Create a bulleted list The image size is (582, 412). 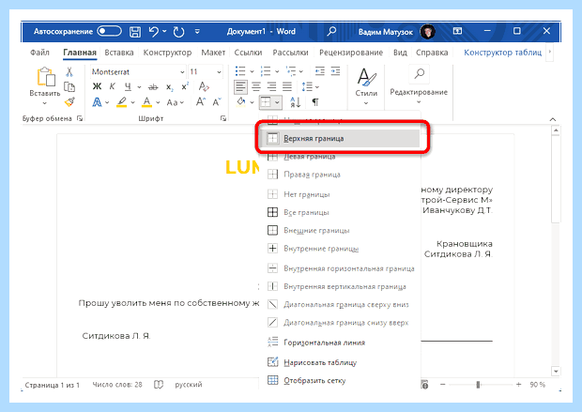(240, 71)
